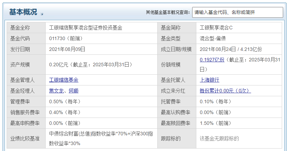Select benchmark text 中债综合财富(总值)指数收益率*70%
Image resolution: width=287 pixels, height=151 pixels.
coord(88,134)
